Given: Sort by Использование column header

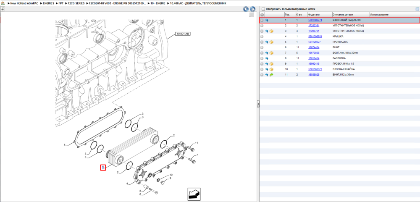Looking at the screenshot, I should click(379, 14).
